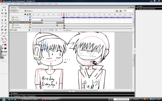Open the red stroke color swatch
162x101 pixels.
(5, 45)
